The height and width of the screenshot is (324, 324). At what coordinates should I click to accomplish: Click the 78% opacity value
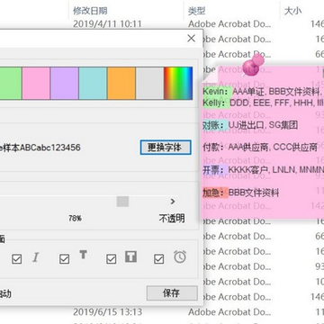tap(75, 219)
